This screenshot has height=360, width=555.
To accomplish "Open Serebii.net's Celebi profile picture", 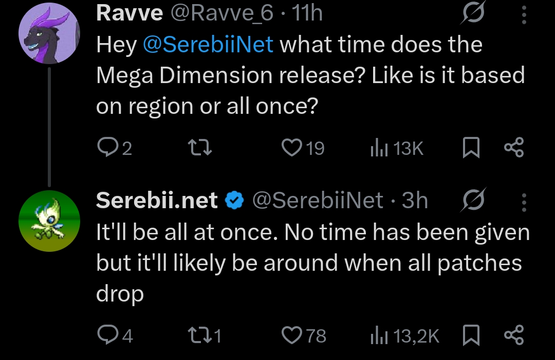I will pos(49,221).
